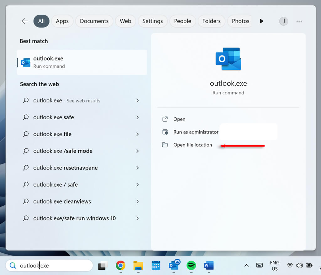Show more filter tabs with play arrow
The height and width of the screenshot is (275, 321).
click(261, 21)
